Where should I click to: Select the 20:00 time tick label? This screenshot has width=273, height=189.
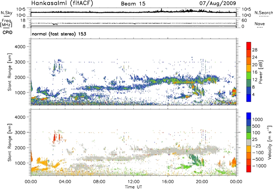pyautogui.click(x=202, y=182)
